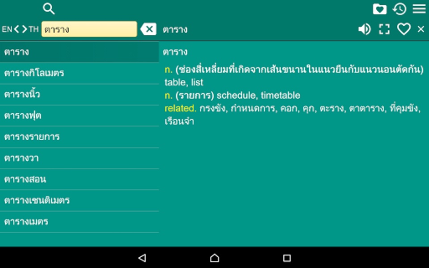Open the entry ตารางฟุต

[80, 116]
